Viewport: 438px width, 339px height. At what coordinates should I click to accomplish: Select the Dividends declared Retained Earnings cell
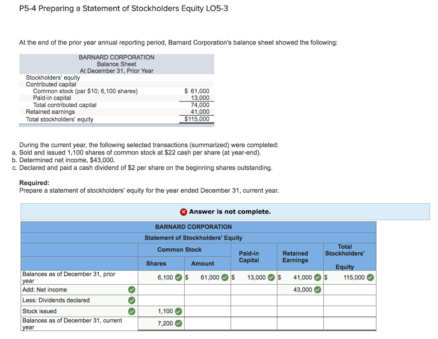click(x=300, y=300)
